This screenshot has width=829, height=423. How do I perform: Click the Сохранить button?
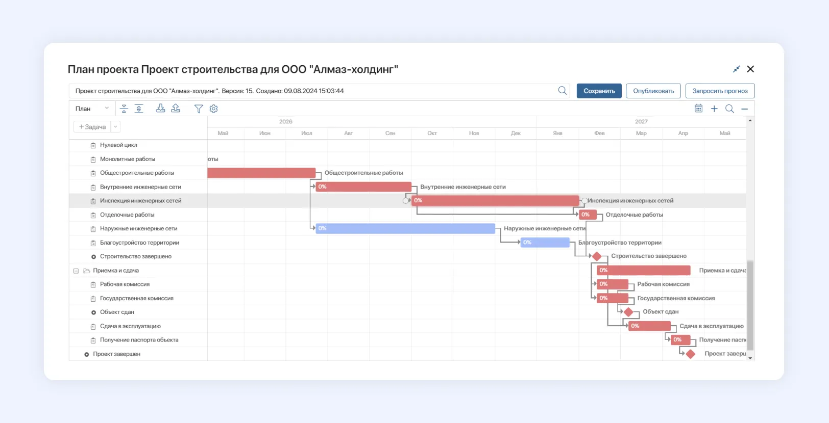click(x=599, y=91)
